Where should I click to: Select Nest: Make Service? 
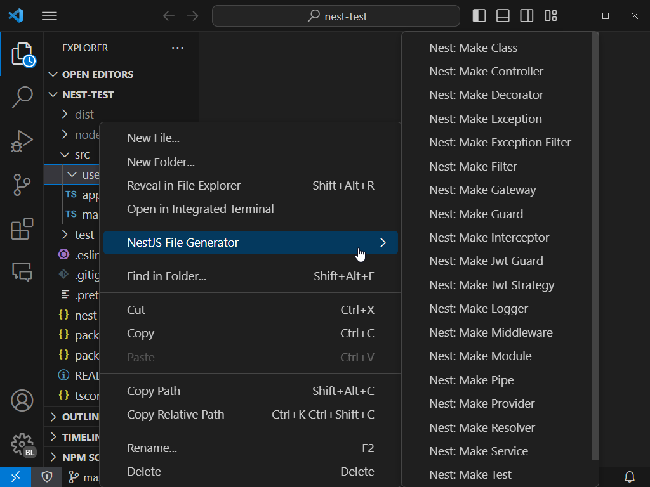[499, 451]
